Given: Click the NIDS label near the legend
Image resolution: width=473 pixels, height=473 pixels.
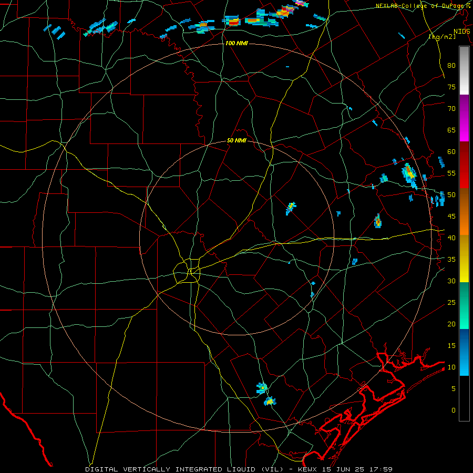Looking at the screenshot, I should click(x=461, y=32).
